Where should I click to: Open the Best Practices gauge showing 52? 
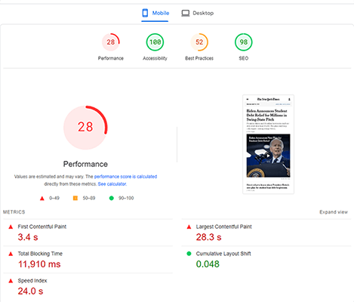pyautogui.click(x=199, y=42)
